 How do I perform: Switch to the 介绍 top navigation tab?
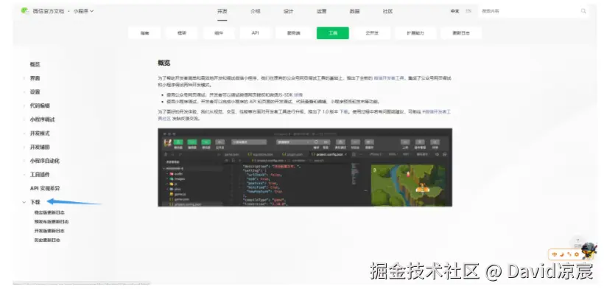(x=255, y=11)
